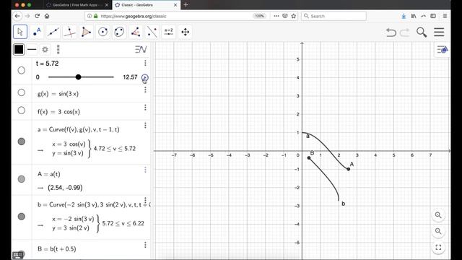Open more options for f(x) row
Image resolution: width=462 pixels, height=260 pixels.
click(145, 108)
